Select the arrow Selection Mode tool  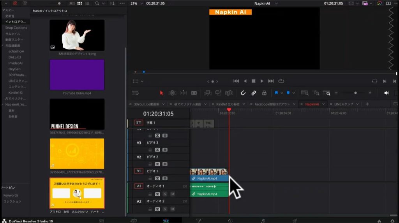[162, 93]
